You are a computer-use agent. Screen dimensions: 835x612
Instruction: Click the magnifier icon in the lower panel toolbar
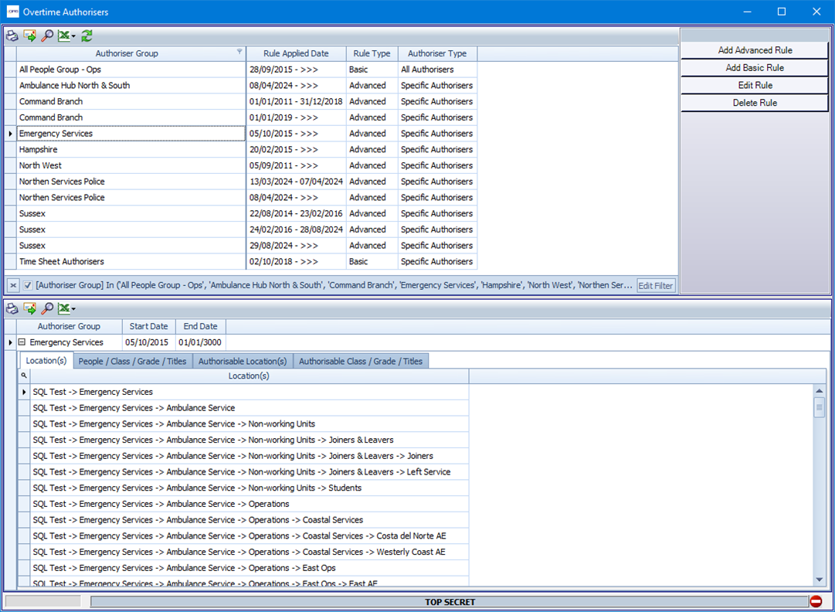(x=47, y=309)
